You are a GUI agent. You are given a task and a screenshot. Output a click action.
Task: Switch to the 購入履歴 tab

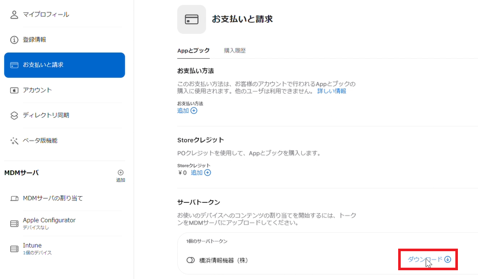[x=235, y=50]
